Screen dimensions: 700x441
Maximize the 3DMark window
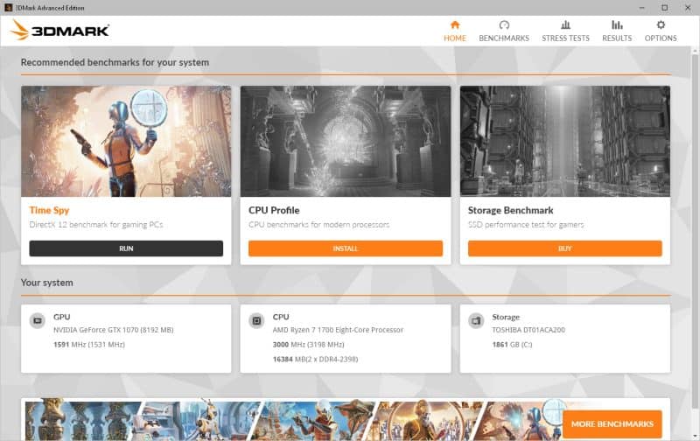(665, 8)
